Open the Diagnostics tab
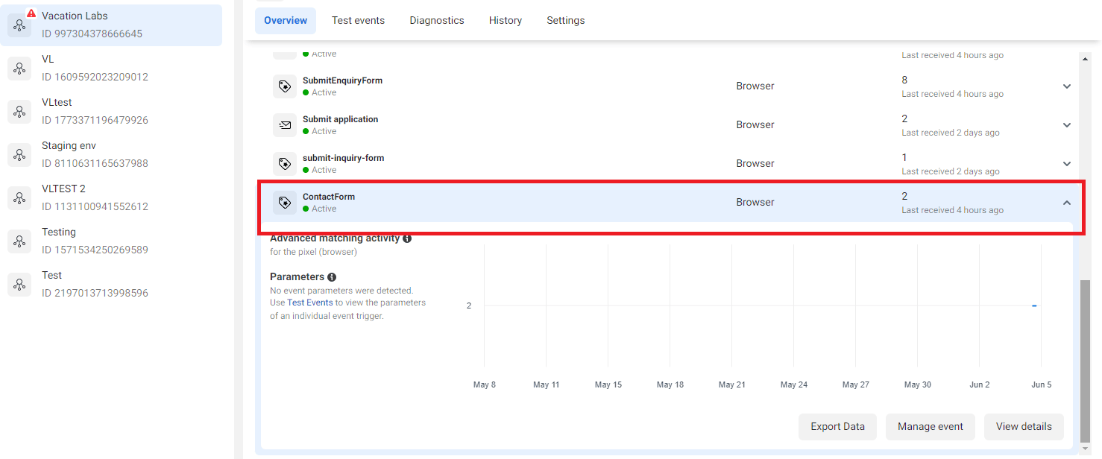Screen dimensions: 1102x459 click(x=437, y=21)
